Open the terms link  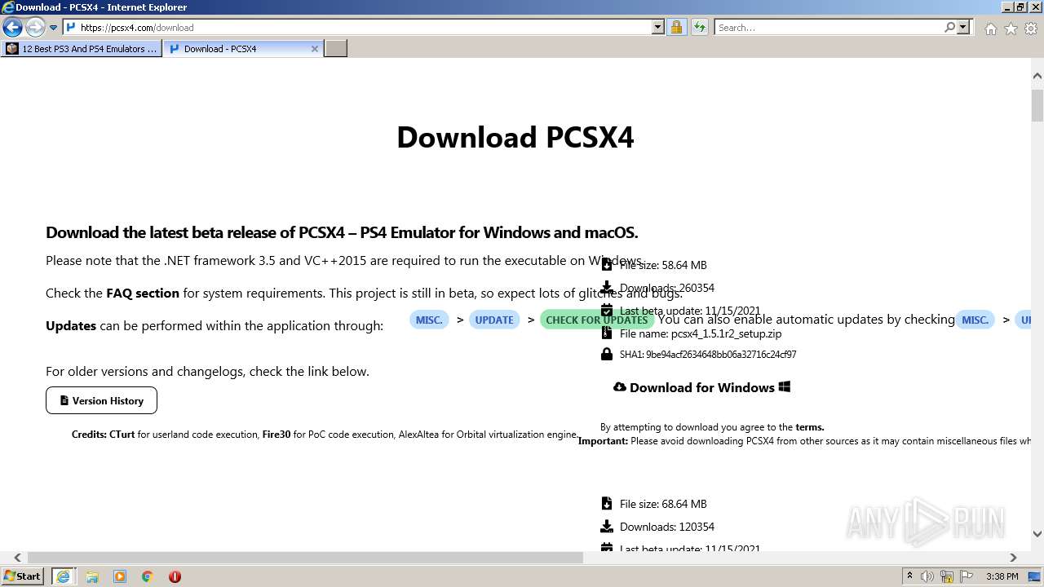(x=810, y=427)
